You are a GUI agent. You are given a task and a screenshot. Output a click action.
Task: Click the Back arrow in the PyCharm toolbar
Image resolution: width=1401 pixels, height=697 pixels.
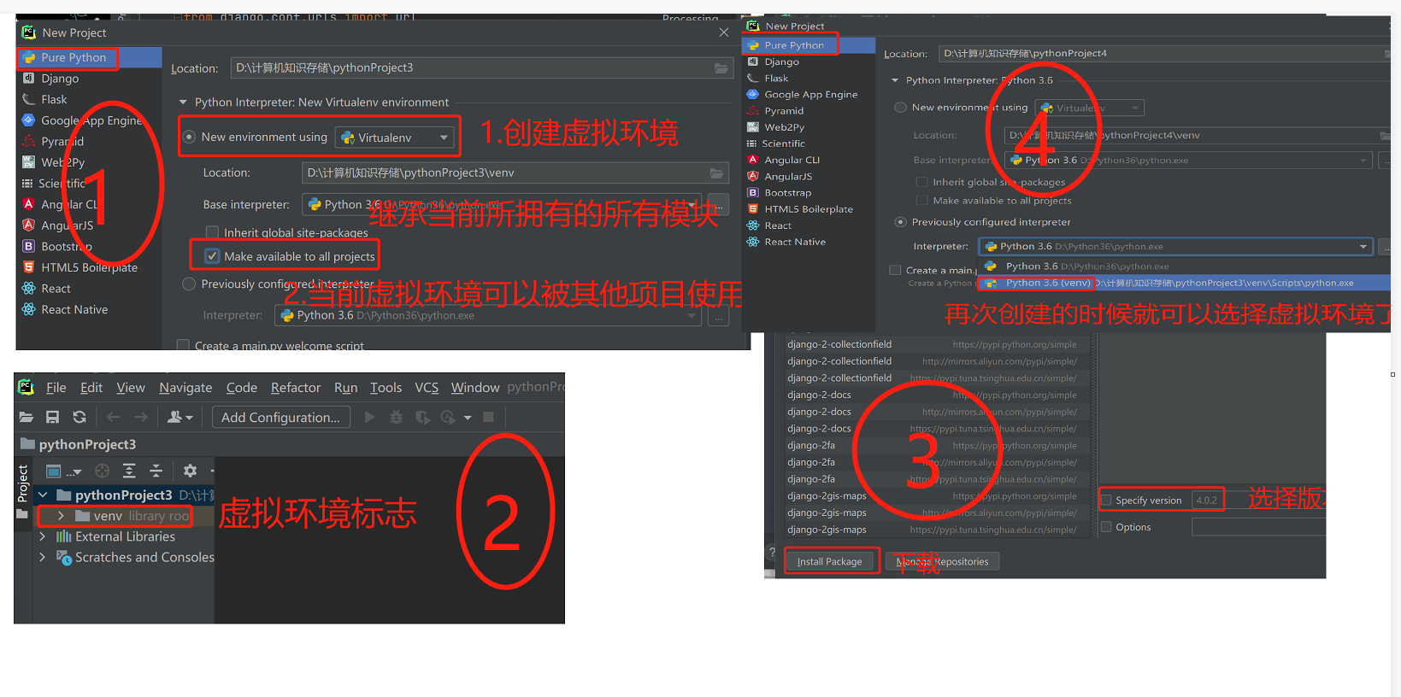click(113, 417)
